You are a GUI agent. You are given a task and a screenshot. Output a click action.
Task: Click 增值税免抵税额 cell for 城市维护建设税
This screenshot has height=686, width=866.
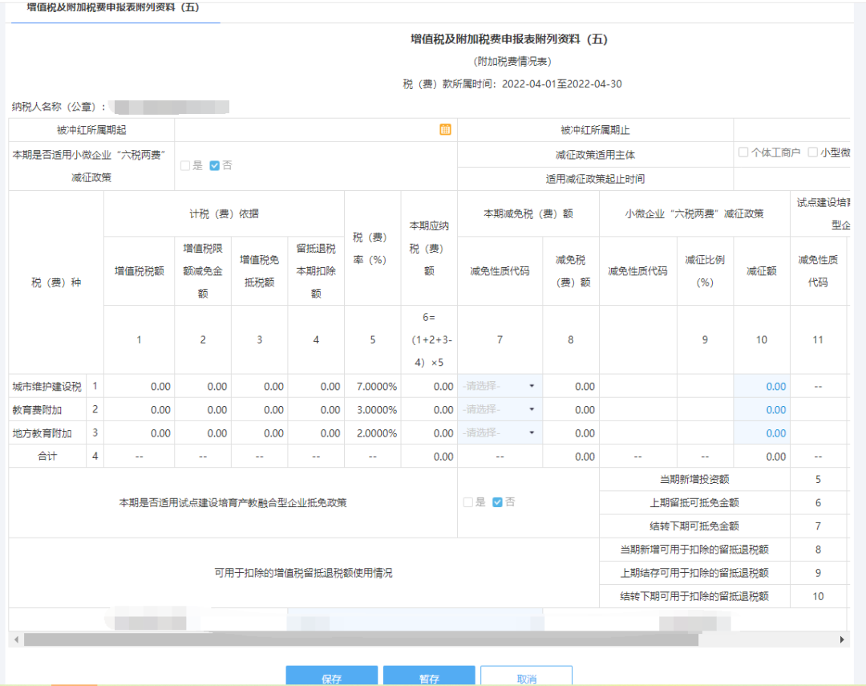coord(260,387)
